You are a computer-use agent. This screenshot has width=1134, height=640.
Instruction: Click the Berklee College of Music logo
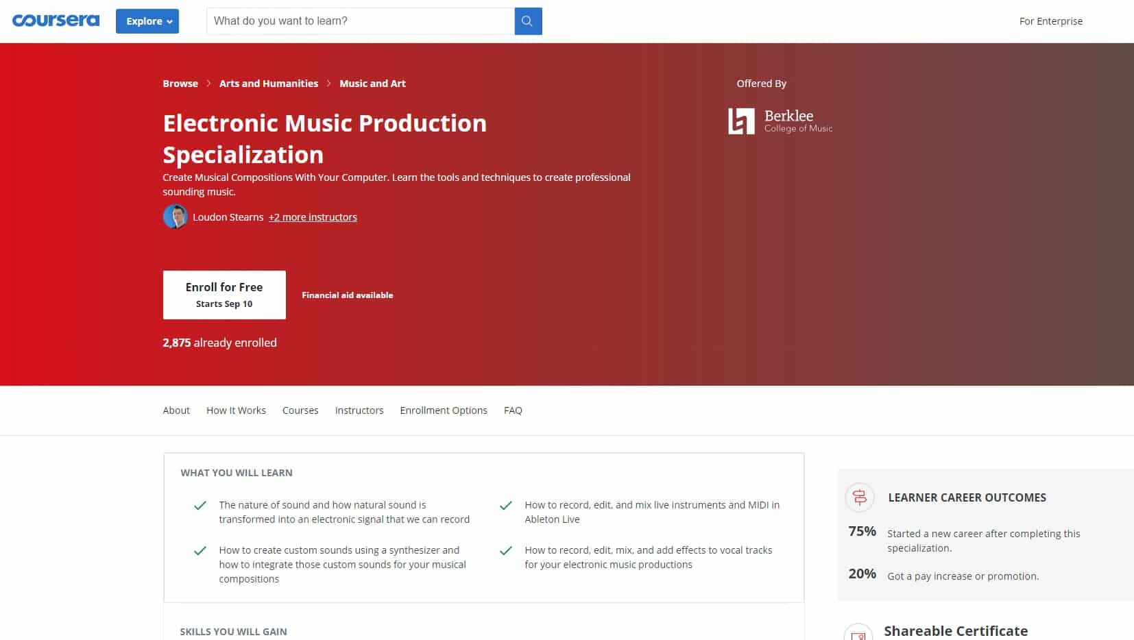point(780,121)
